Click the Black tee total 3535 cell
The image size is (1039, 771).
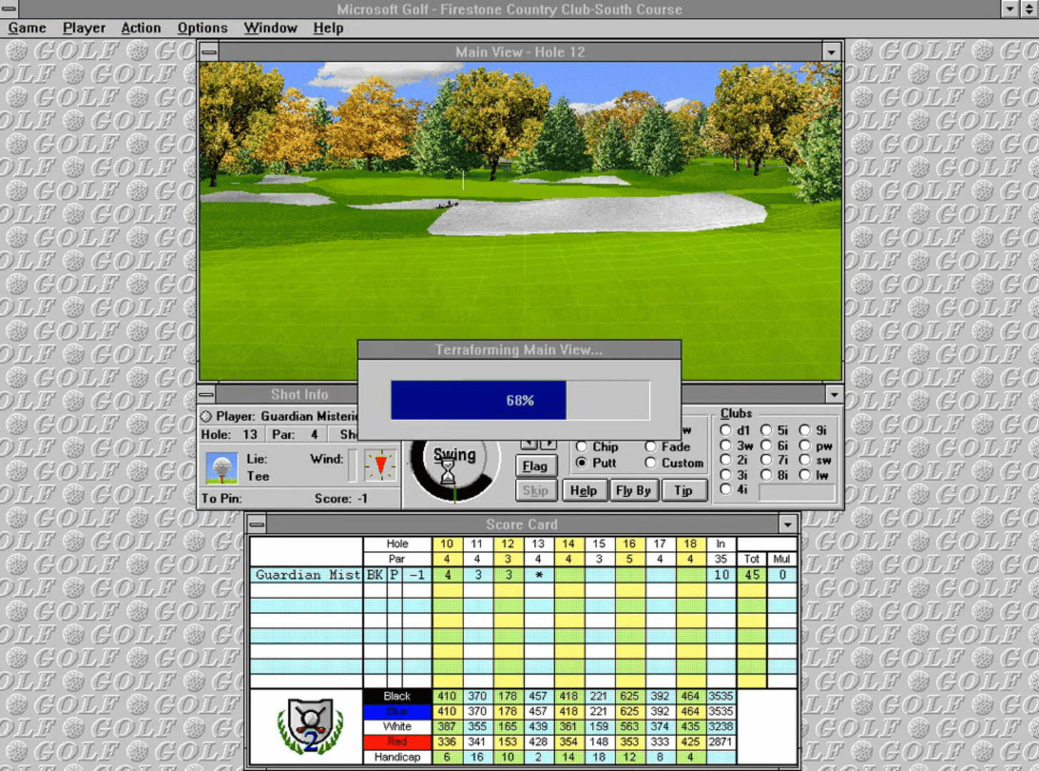click(721, 696)
